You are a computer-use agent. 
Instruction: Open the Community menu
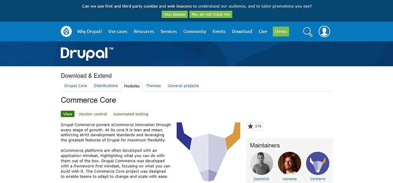pos(195,31)
